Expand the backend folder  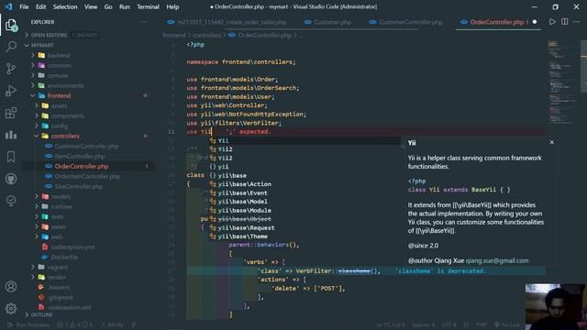(x=59, y=55)
